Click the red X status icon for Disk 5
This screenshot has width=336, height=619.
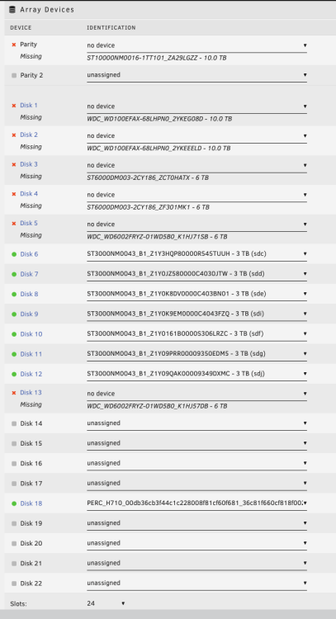[14, 224]
